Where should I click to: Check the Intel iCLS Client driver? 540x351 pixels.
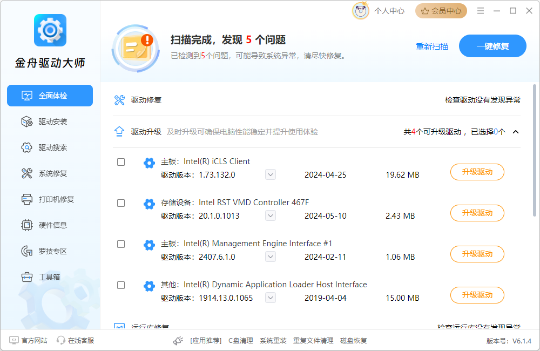(121, 162)
